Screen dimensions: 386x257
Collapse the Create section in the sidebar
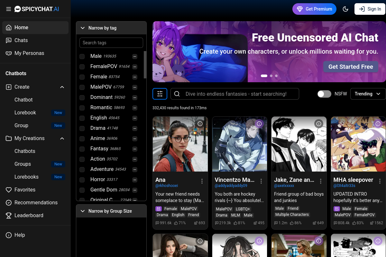pos(62,87)
